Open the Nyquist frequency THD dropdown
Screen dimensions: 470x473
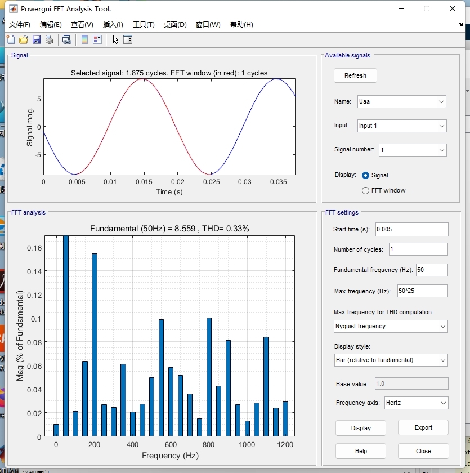391,327
